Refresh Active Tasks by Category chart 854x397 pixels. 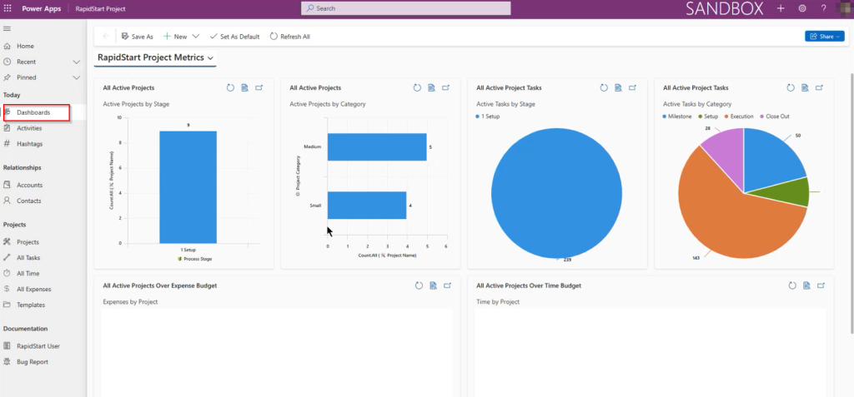coord(791,87)
